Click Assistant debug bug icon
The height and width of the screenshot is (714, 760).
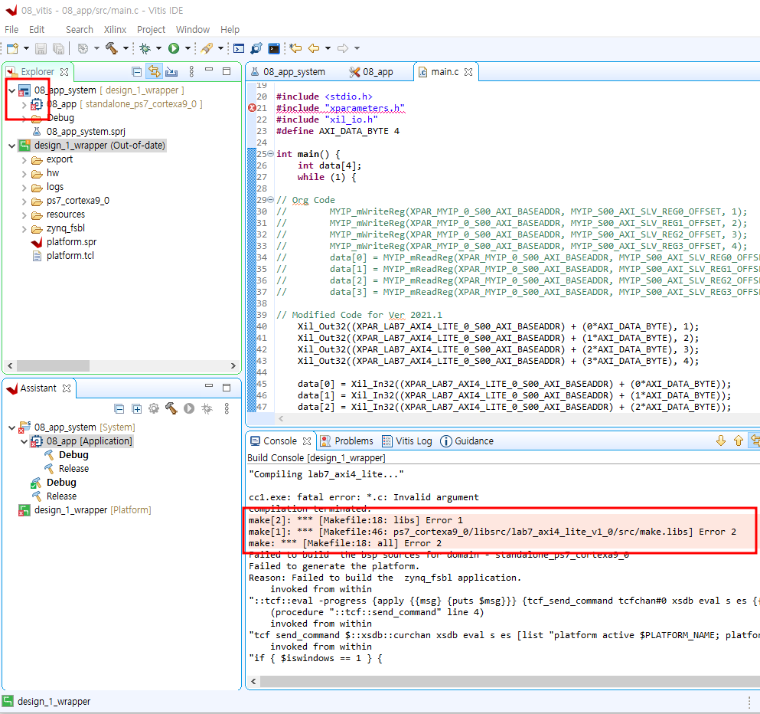click(207, 408)
